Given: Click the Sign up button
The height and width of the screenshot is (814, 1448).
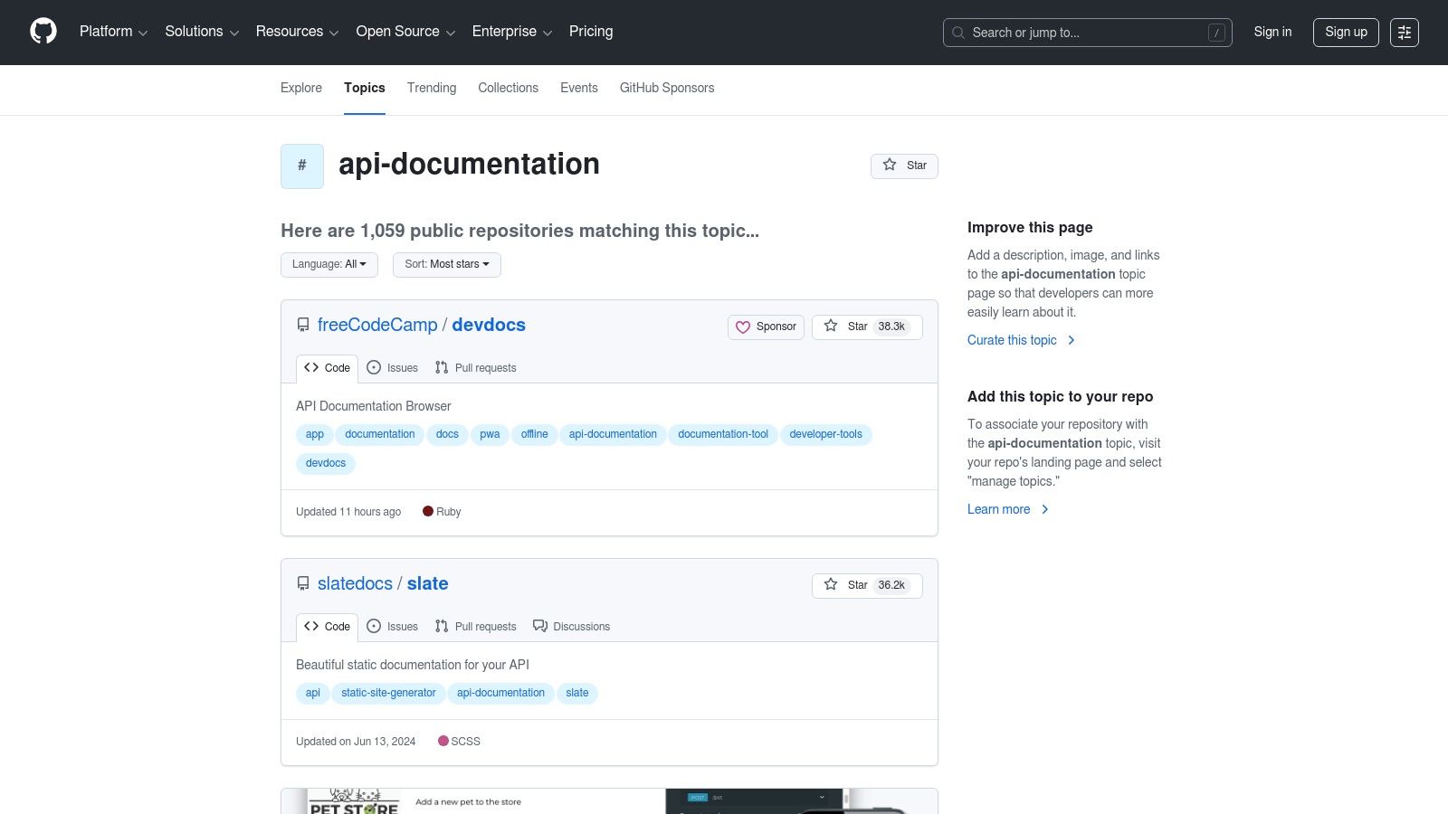Looking at the screenshot, I should (x=1345, y=33).
